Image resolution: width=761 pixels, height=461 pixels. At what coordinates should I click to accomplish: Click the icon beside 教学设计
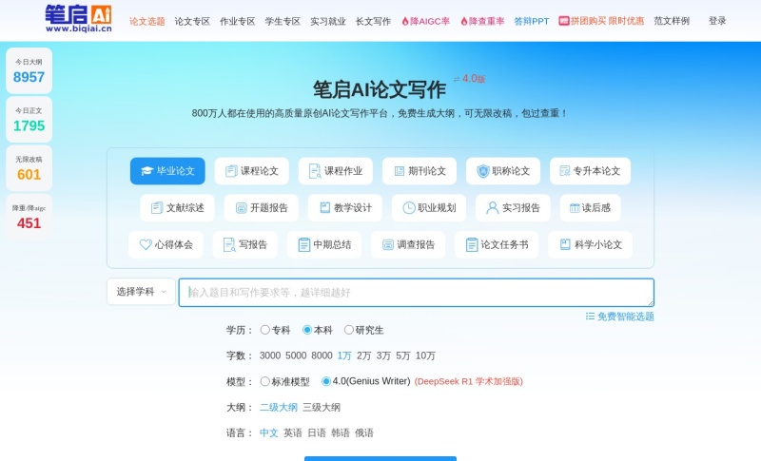pyautogui.click(x=325, y=208)
